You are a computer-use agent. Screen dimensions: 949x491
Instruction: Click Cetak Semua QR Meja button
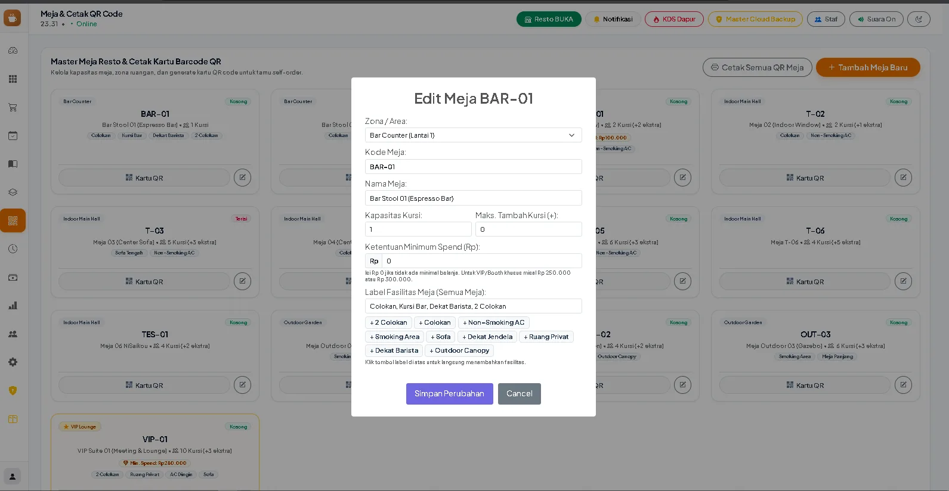click(758, 67)
